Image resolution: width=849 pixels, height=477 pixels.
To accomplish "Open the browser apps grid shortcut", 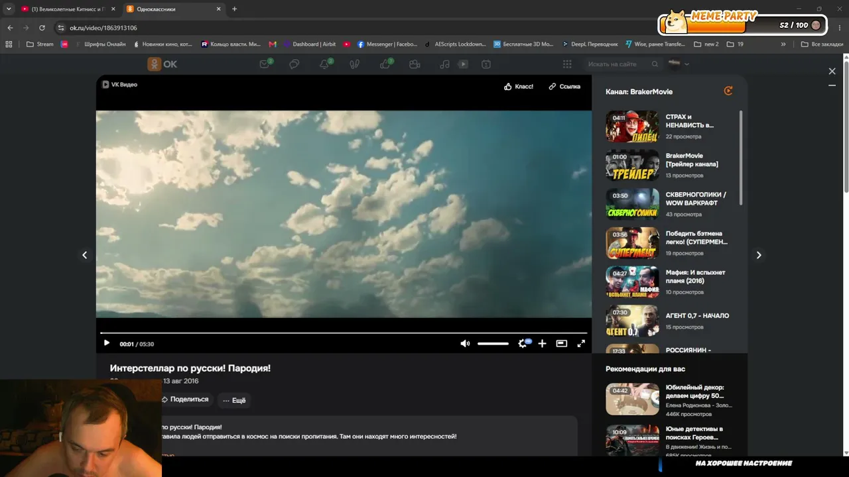I will [9, 44].
